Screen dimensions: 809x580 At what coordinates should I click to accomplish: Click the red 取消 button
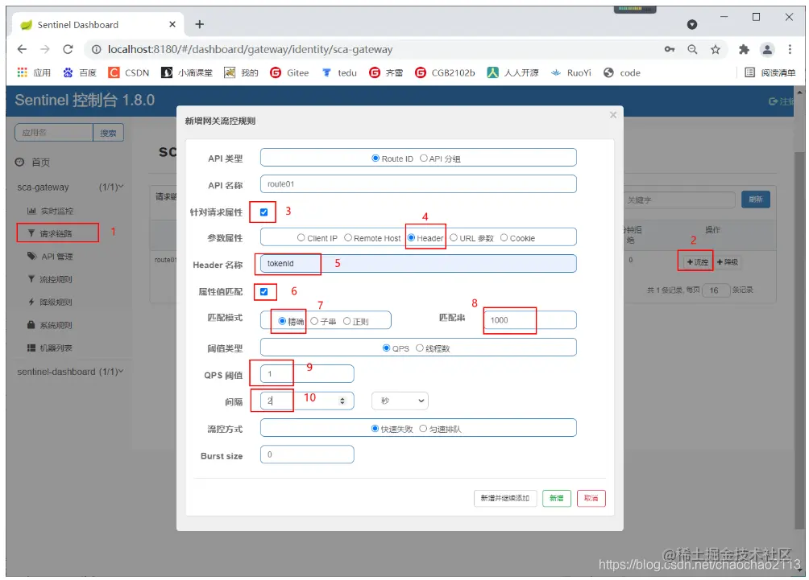click(591, 498)
